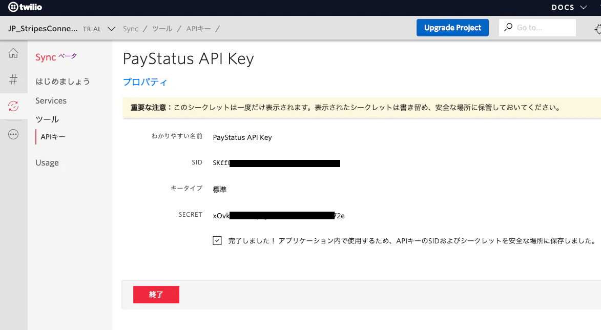Click the キータイプ field label

pyautogui.click(x=186, y=188)
